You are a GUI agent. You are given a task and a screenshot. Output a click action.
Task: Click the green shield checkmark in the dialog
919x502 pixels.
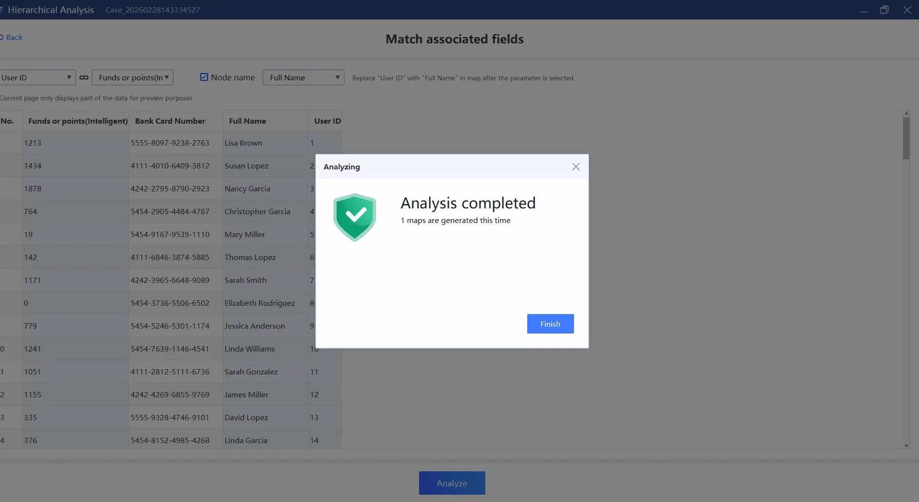(x=355, y=217)
